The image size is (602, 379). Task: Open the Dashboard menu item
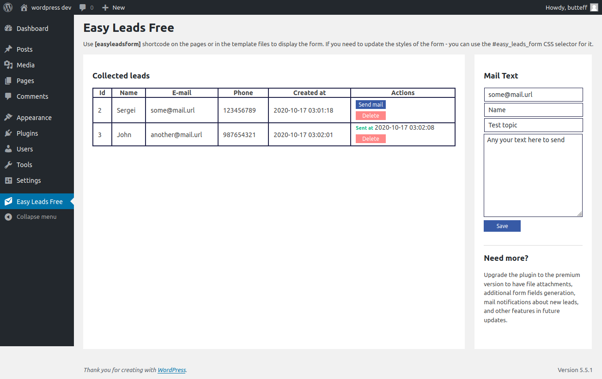point(37,29)
